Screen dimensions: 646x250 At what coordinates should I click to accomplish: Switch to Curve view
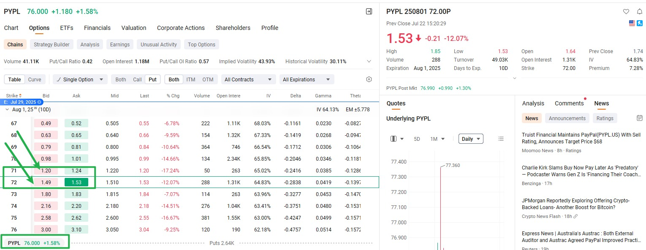pyautogui.click(x=35, y=79)
